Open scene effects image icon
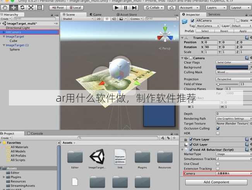 (121, 19)
